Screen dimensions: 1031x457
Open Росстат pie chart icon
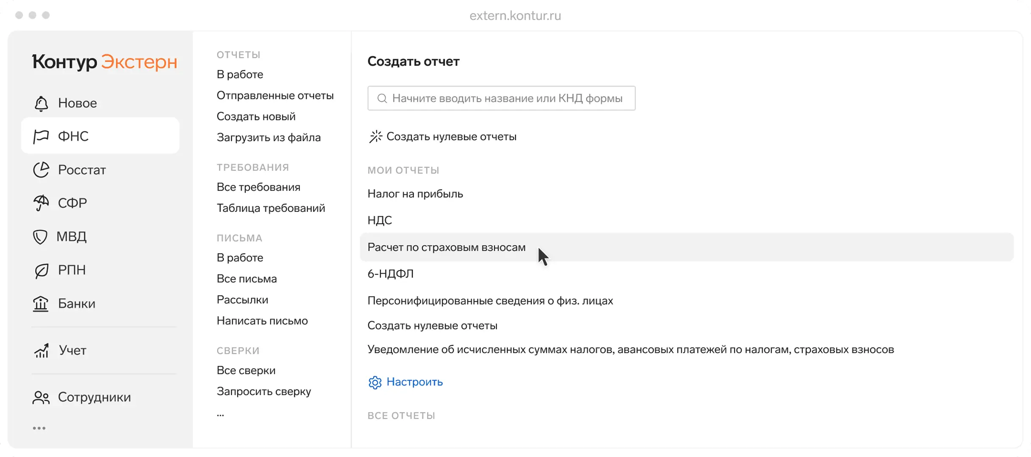tap(41, 170)
